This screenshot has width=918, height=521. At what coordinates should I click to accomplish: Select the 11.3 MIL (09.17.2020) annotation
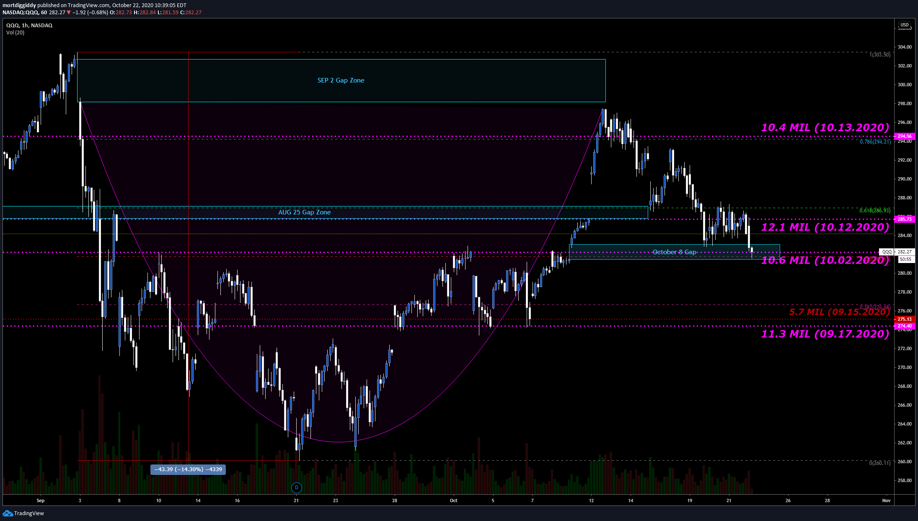click(825, 334)
